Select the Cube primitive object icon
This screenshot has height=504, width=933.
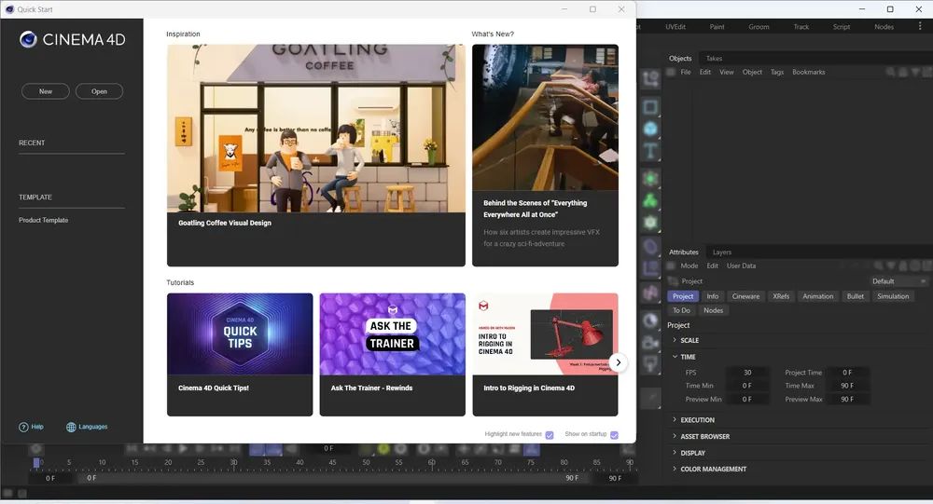650,129
